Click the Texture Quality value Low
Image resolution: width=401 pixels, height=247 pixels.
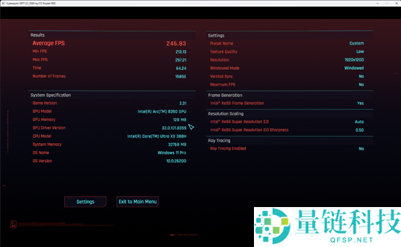click(x=360, y=51)
